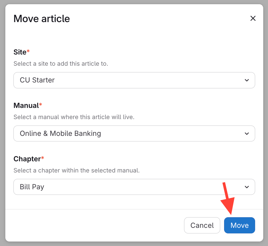Click 'Select a manual where this article will live' text
The image size is (268, 246).
pyautogui.click(x=74, y=117)
